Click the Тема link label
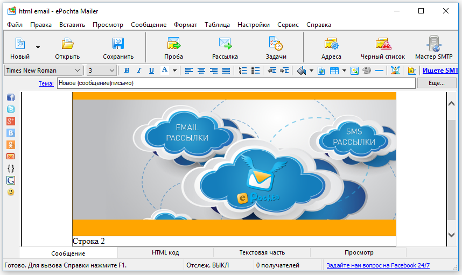Viewport: 462px width, 275px height. [x=46, y=83]
